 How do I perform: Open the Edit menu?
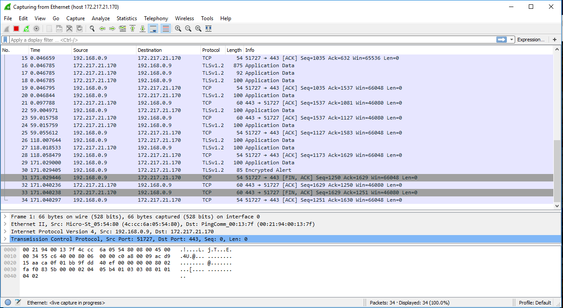coord(23,18)
